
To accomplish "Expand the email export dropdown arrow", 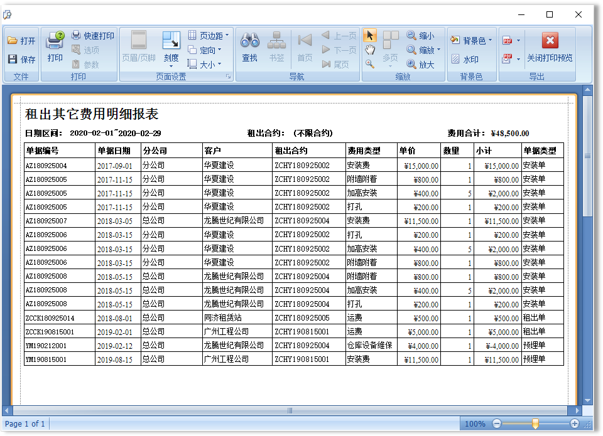I will [x=518, y=59].
